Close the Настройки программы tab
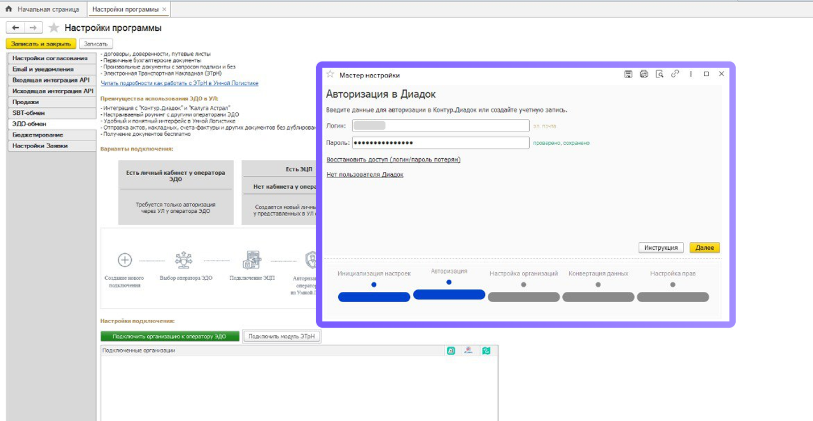This screenshot has height=421, width=813. [164, 10]
